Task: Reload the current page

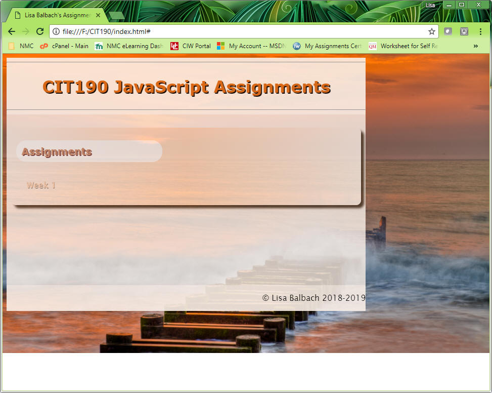Action: pyautogui.click(x=40, y=31)
